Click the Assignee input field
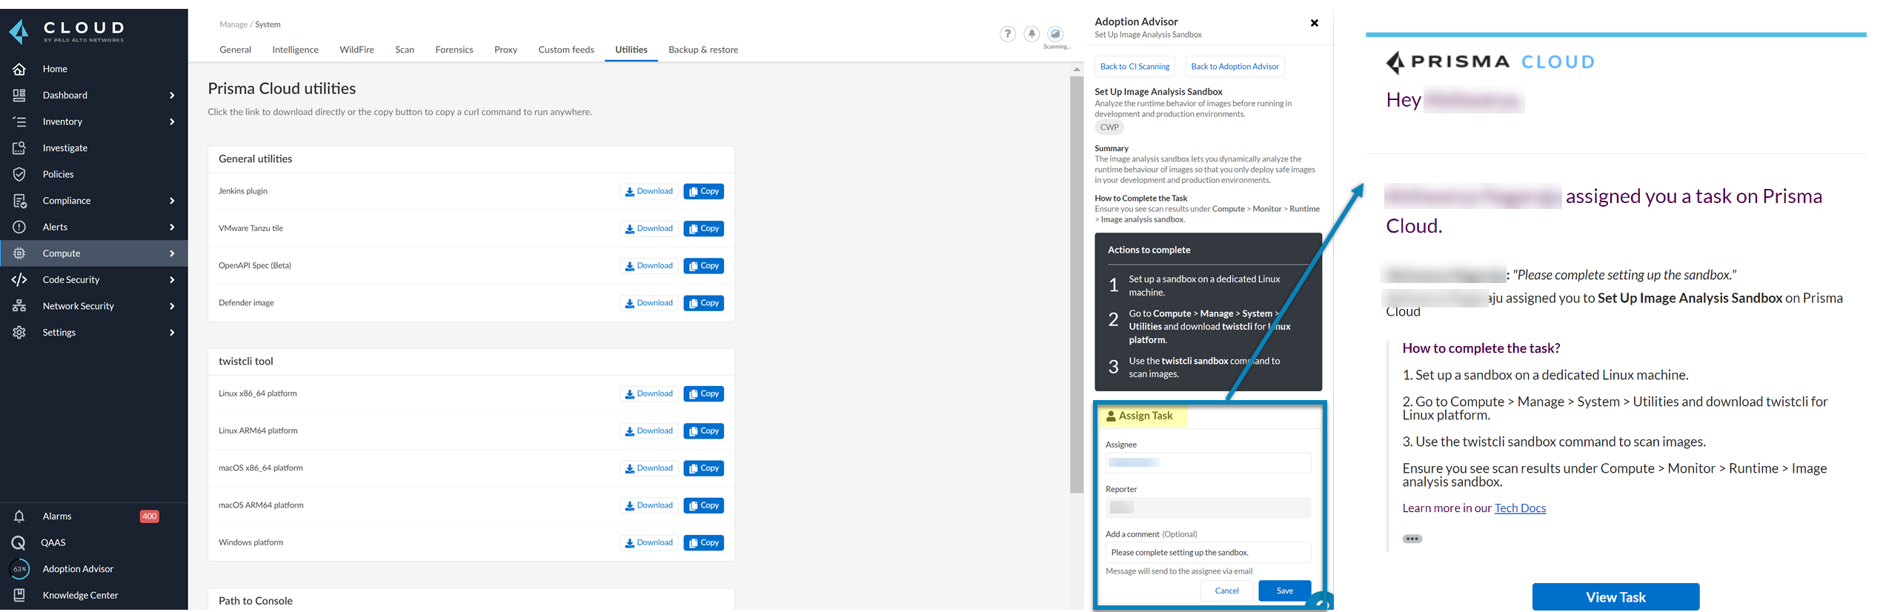 [1208, 463]
